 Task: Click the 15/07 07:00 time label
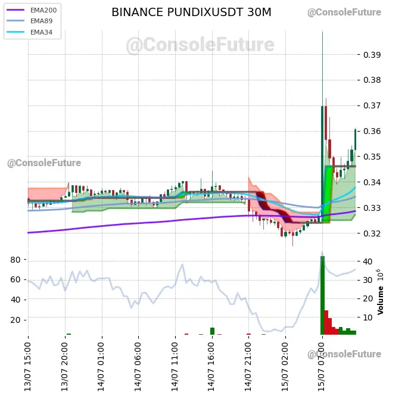tap(322, 367)
